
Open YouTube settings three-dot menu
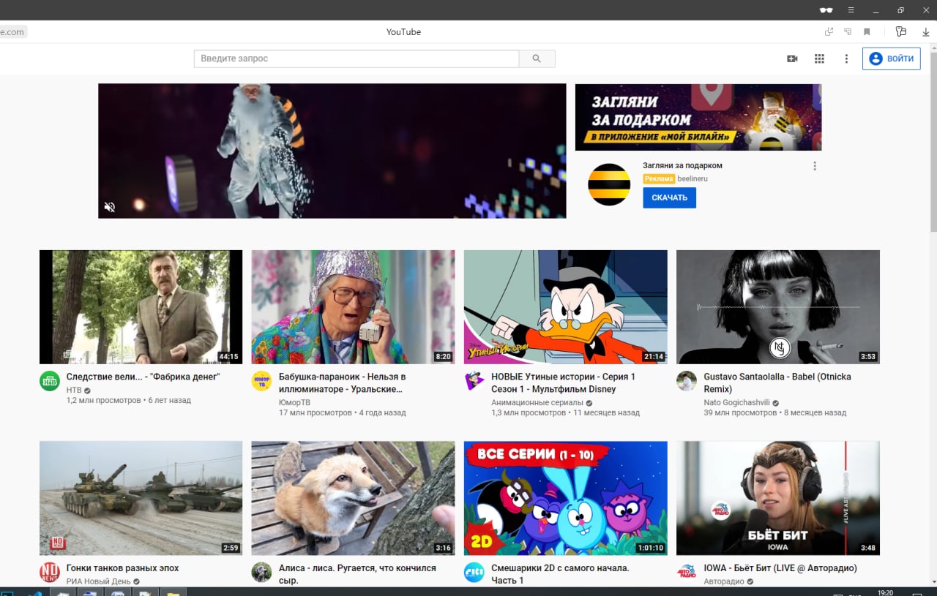tap(846, 59)
